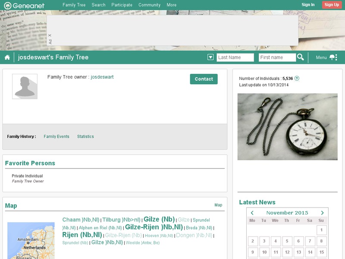Click the search magnifier icon

299,56
